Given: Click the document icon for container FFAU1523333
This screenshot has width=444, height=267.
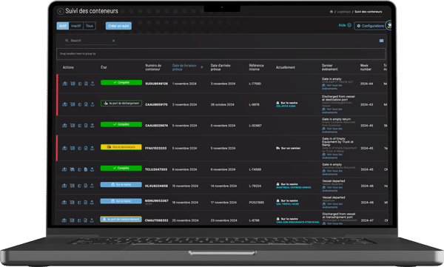Looking at the screenshot, I should (x=86, y=148).
